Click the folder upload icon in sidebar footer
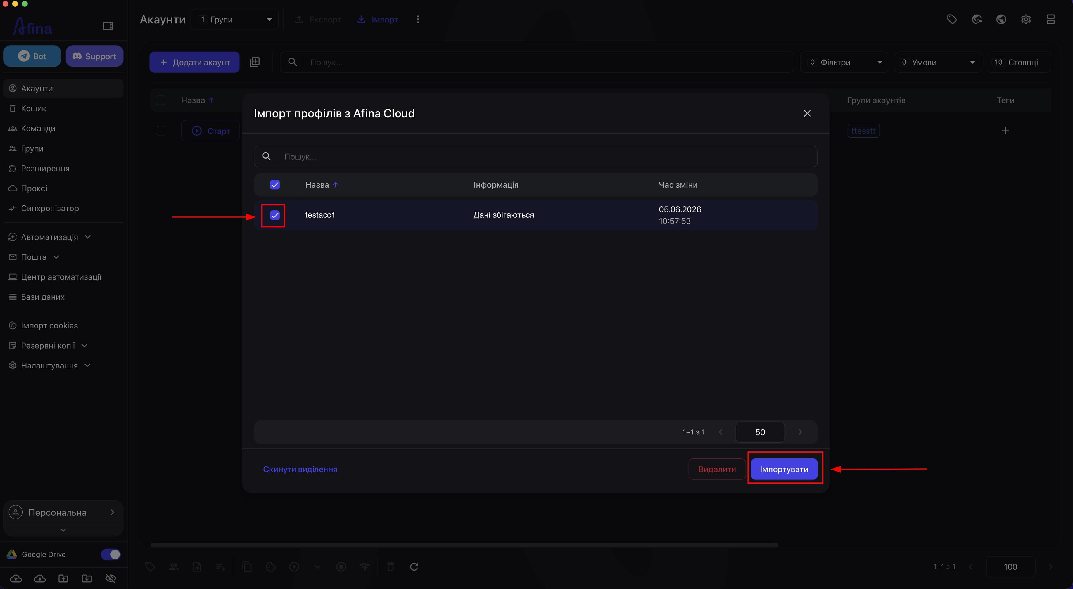Viewport: 1073px width, 589px height. tap(63, 578)
